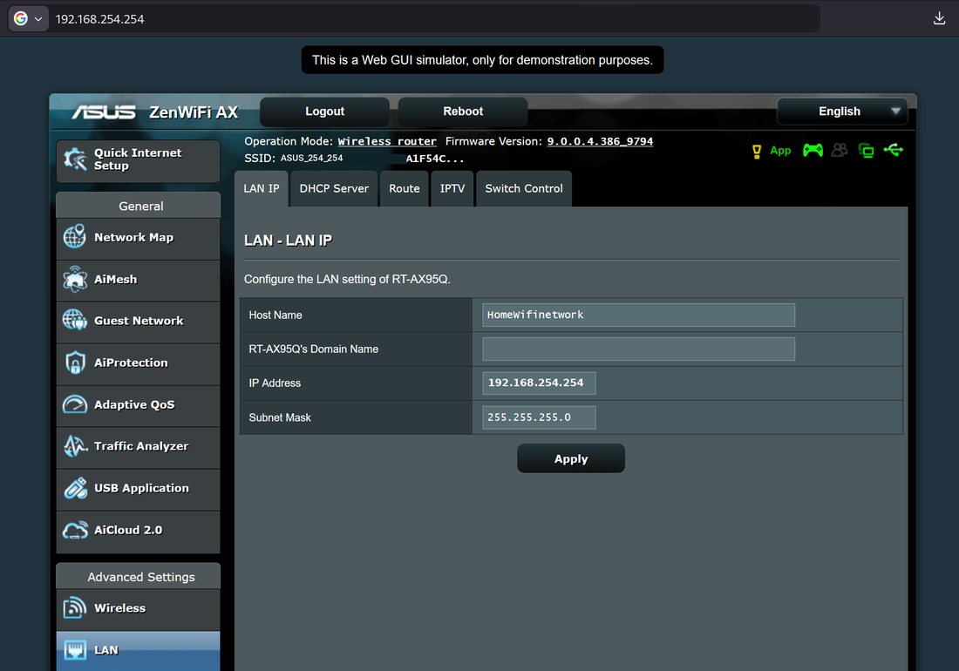Click the Logout button

(325, 112)
